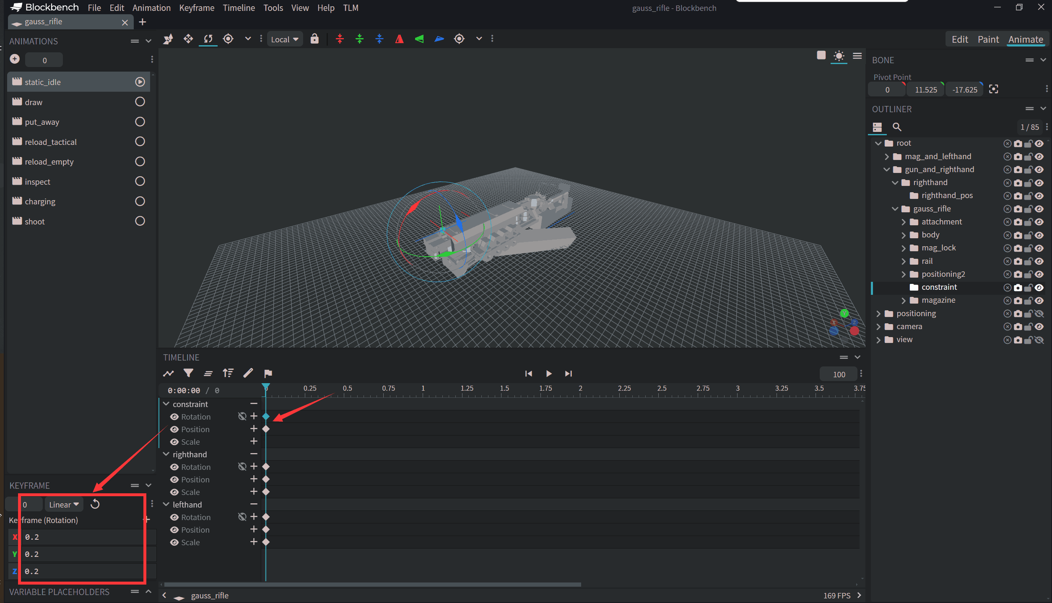Screen dimensions: 1052x603
Task: Reset the keyframe with circular arrow
Action: coord(95,504)
